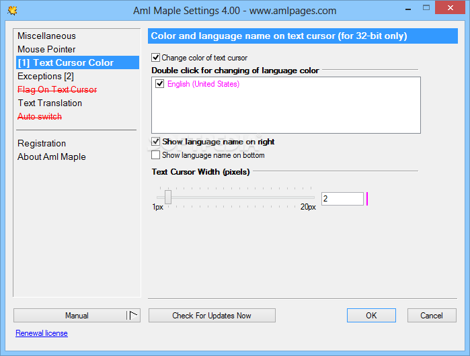Enable Show language name on bottom
Screen dimensions: 470x356
click(155, 154)
